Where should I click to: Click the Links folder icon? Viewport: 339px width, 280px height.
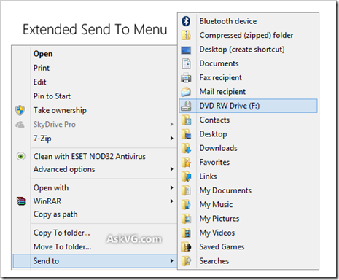click(187, 176)
